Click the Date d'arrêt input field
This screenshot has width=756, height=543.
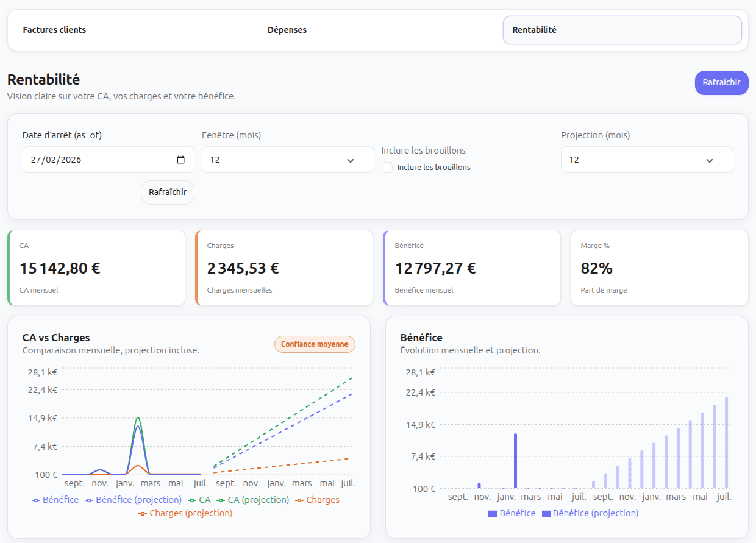pyautogui.click(x=98, y=159)
